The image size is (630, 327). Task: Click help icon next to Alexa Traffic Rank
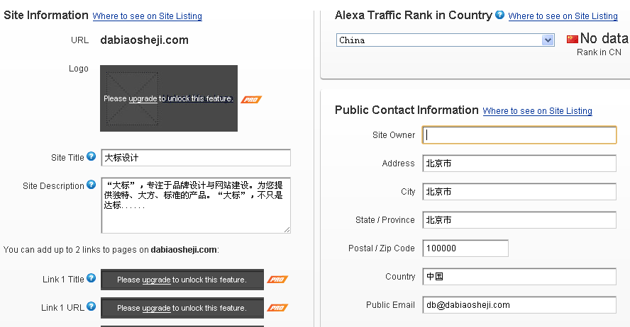point(499,15)
